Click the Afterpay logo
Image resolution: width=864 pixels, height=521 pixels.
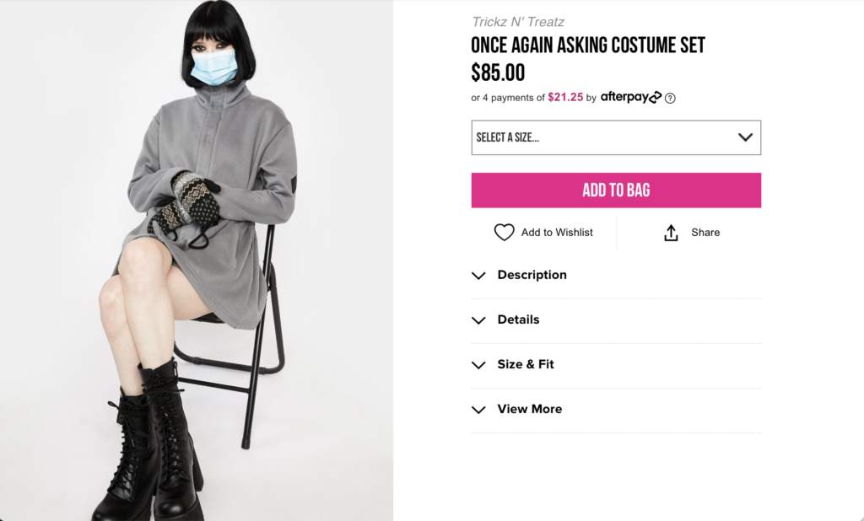(630, 97)
